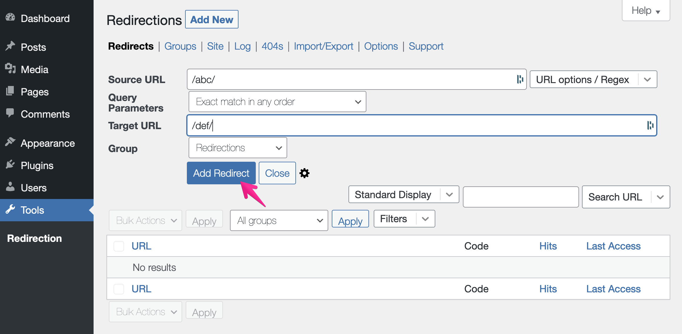
Task: Open the 404s tab
Action: [x=272, y=46]
